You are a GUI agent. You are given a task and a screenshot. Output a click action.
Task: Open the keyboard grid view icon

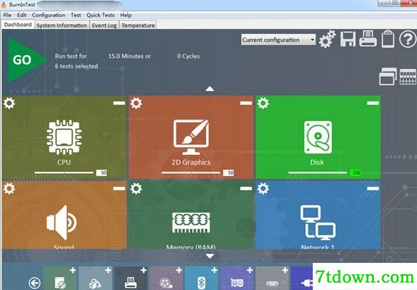point(408,77)
